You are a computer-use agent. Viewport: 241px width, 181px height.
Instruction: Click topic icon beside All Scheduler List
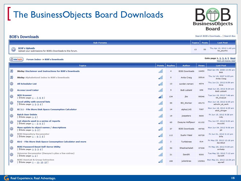click(x=12, y=84)
